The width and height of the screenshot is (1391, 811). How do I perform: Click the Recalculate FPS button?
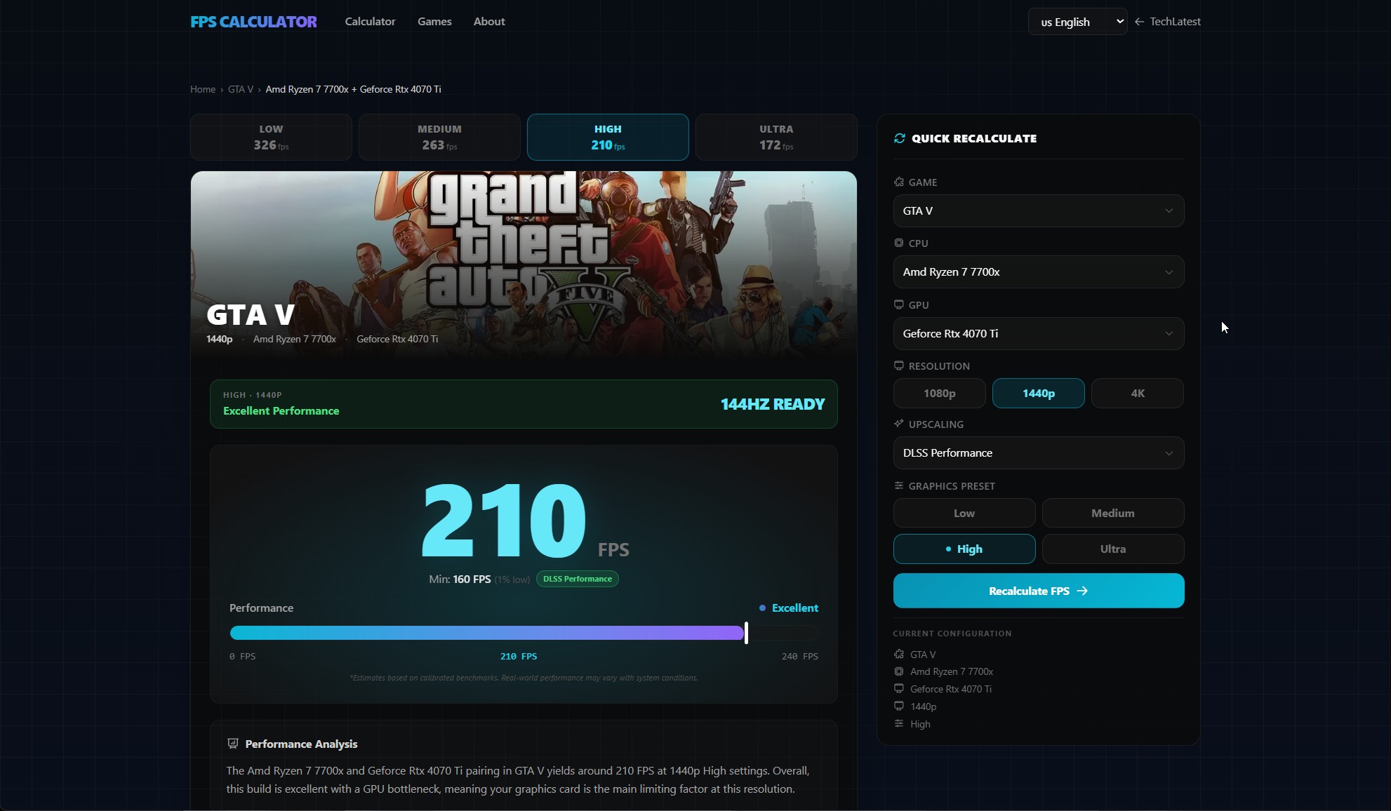click(x=1039, y=591)
